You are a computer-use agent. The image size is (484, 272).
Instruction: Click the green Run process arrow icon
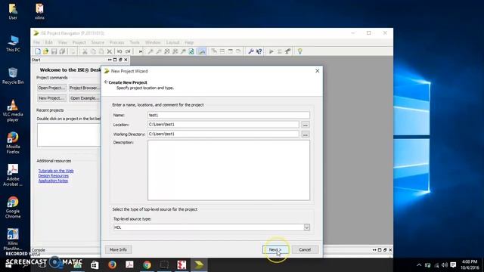(271, 51)
